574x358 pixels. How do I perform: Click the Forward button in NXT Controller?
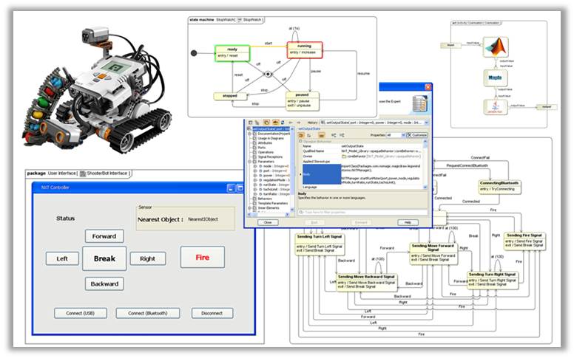(104, 236)
